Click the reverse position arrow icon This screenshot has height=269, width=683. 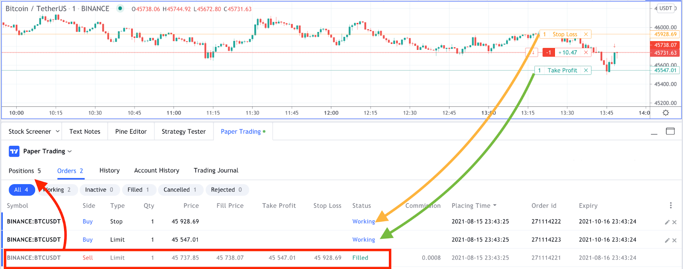pyautogui.click(x=533, y=53)
